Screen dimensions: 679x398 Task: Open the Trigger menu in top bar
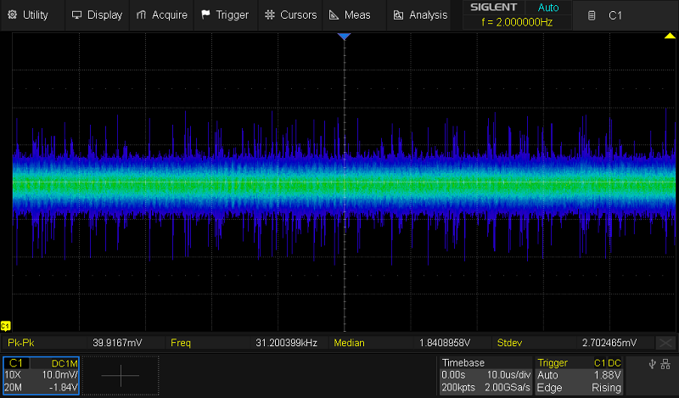point(225,14)
